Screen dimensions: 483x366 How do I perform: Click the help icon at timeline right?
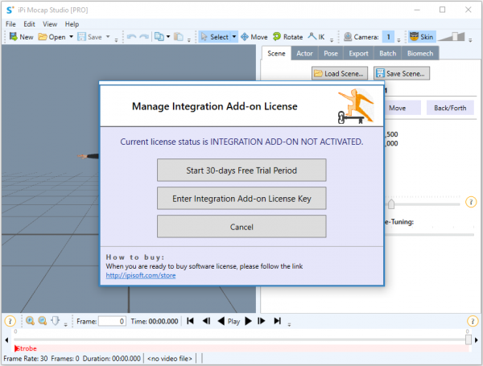[x=473, y=322]
